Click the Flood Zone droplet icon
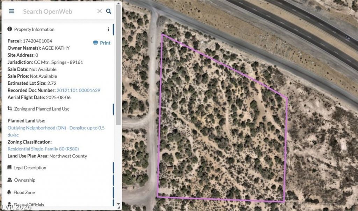 point(9,192)
